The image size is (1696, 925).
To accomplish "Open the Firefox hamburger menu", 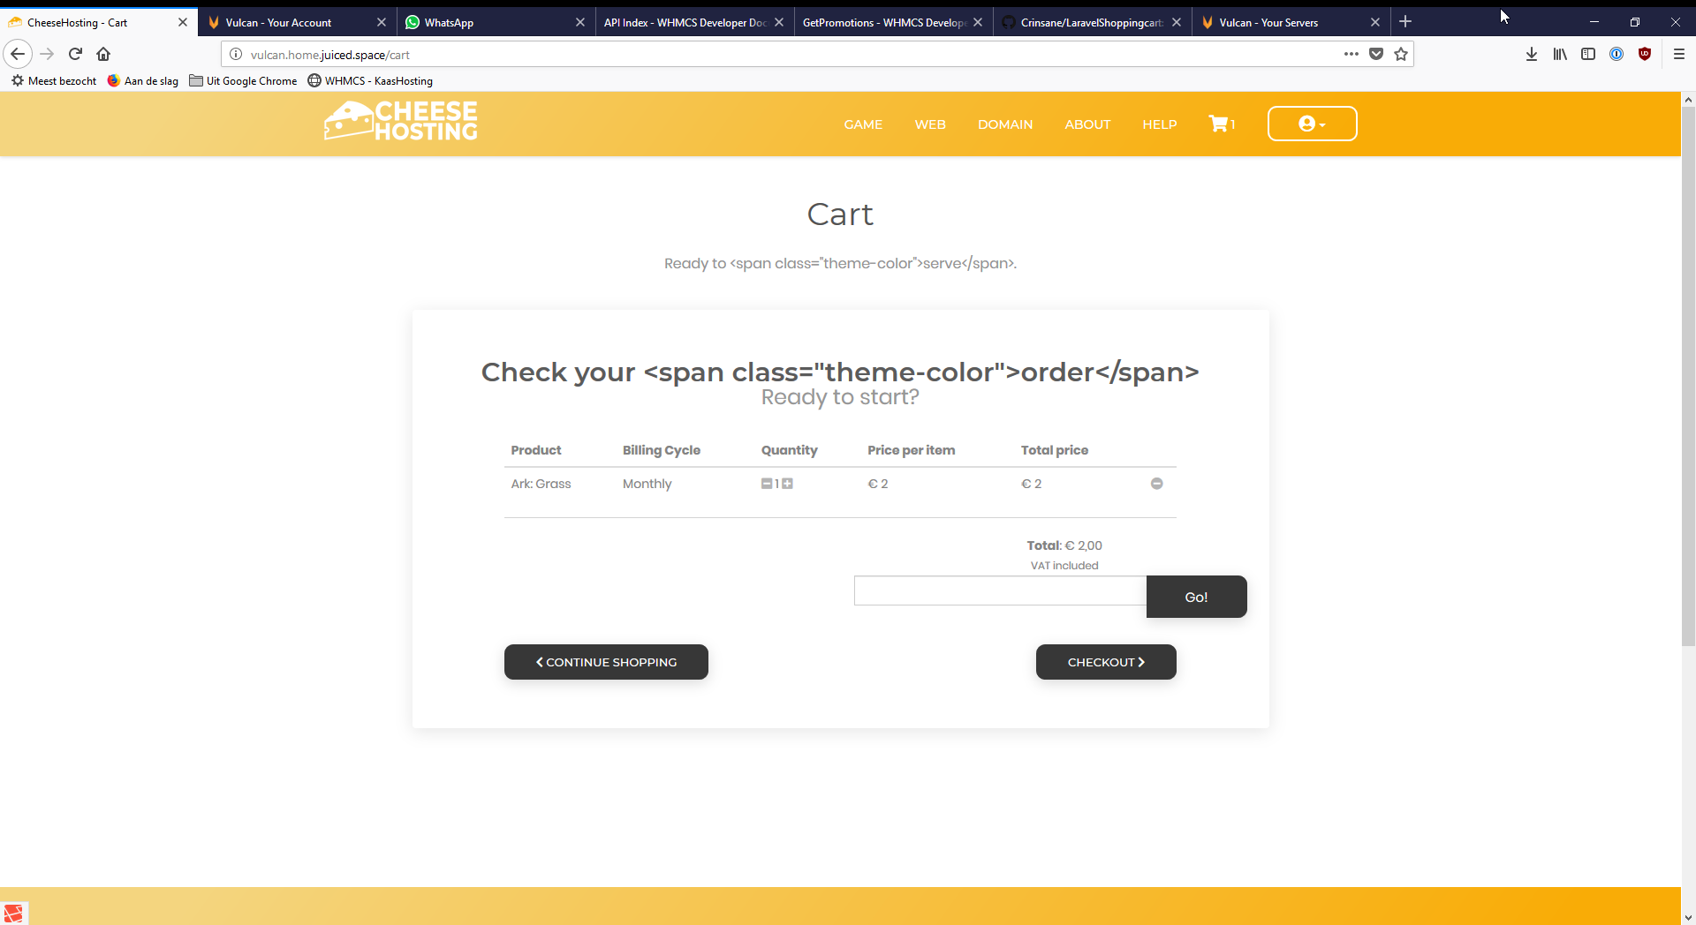I will click(1679, 54).
